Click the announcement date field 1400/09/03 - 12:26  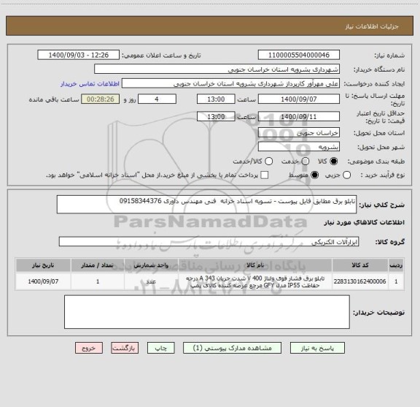tap(79, 55)
